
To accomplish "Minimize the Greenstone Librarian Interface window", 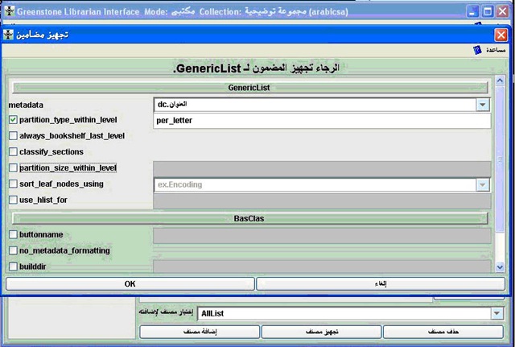I will 472,12.
